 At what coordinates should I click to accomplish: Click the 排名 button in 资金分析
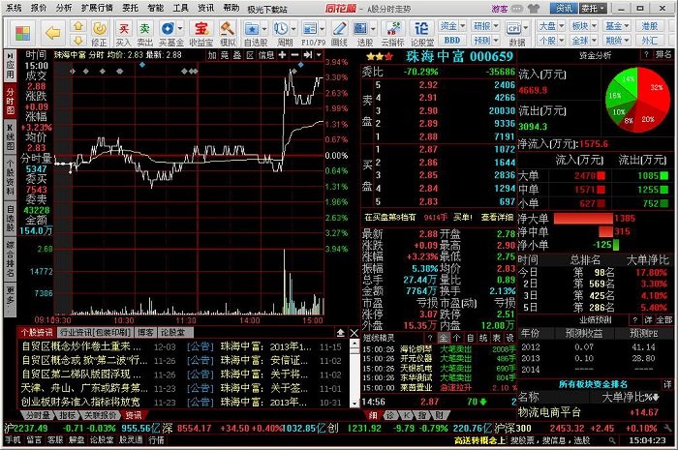pos(663,54)
